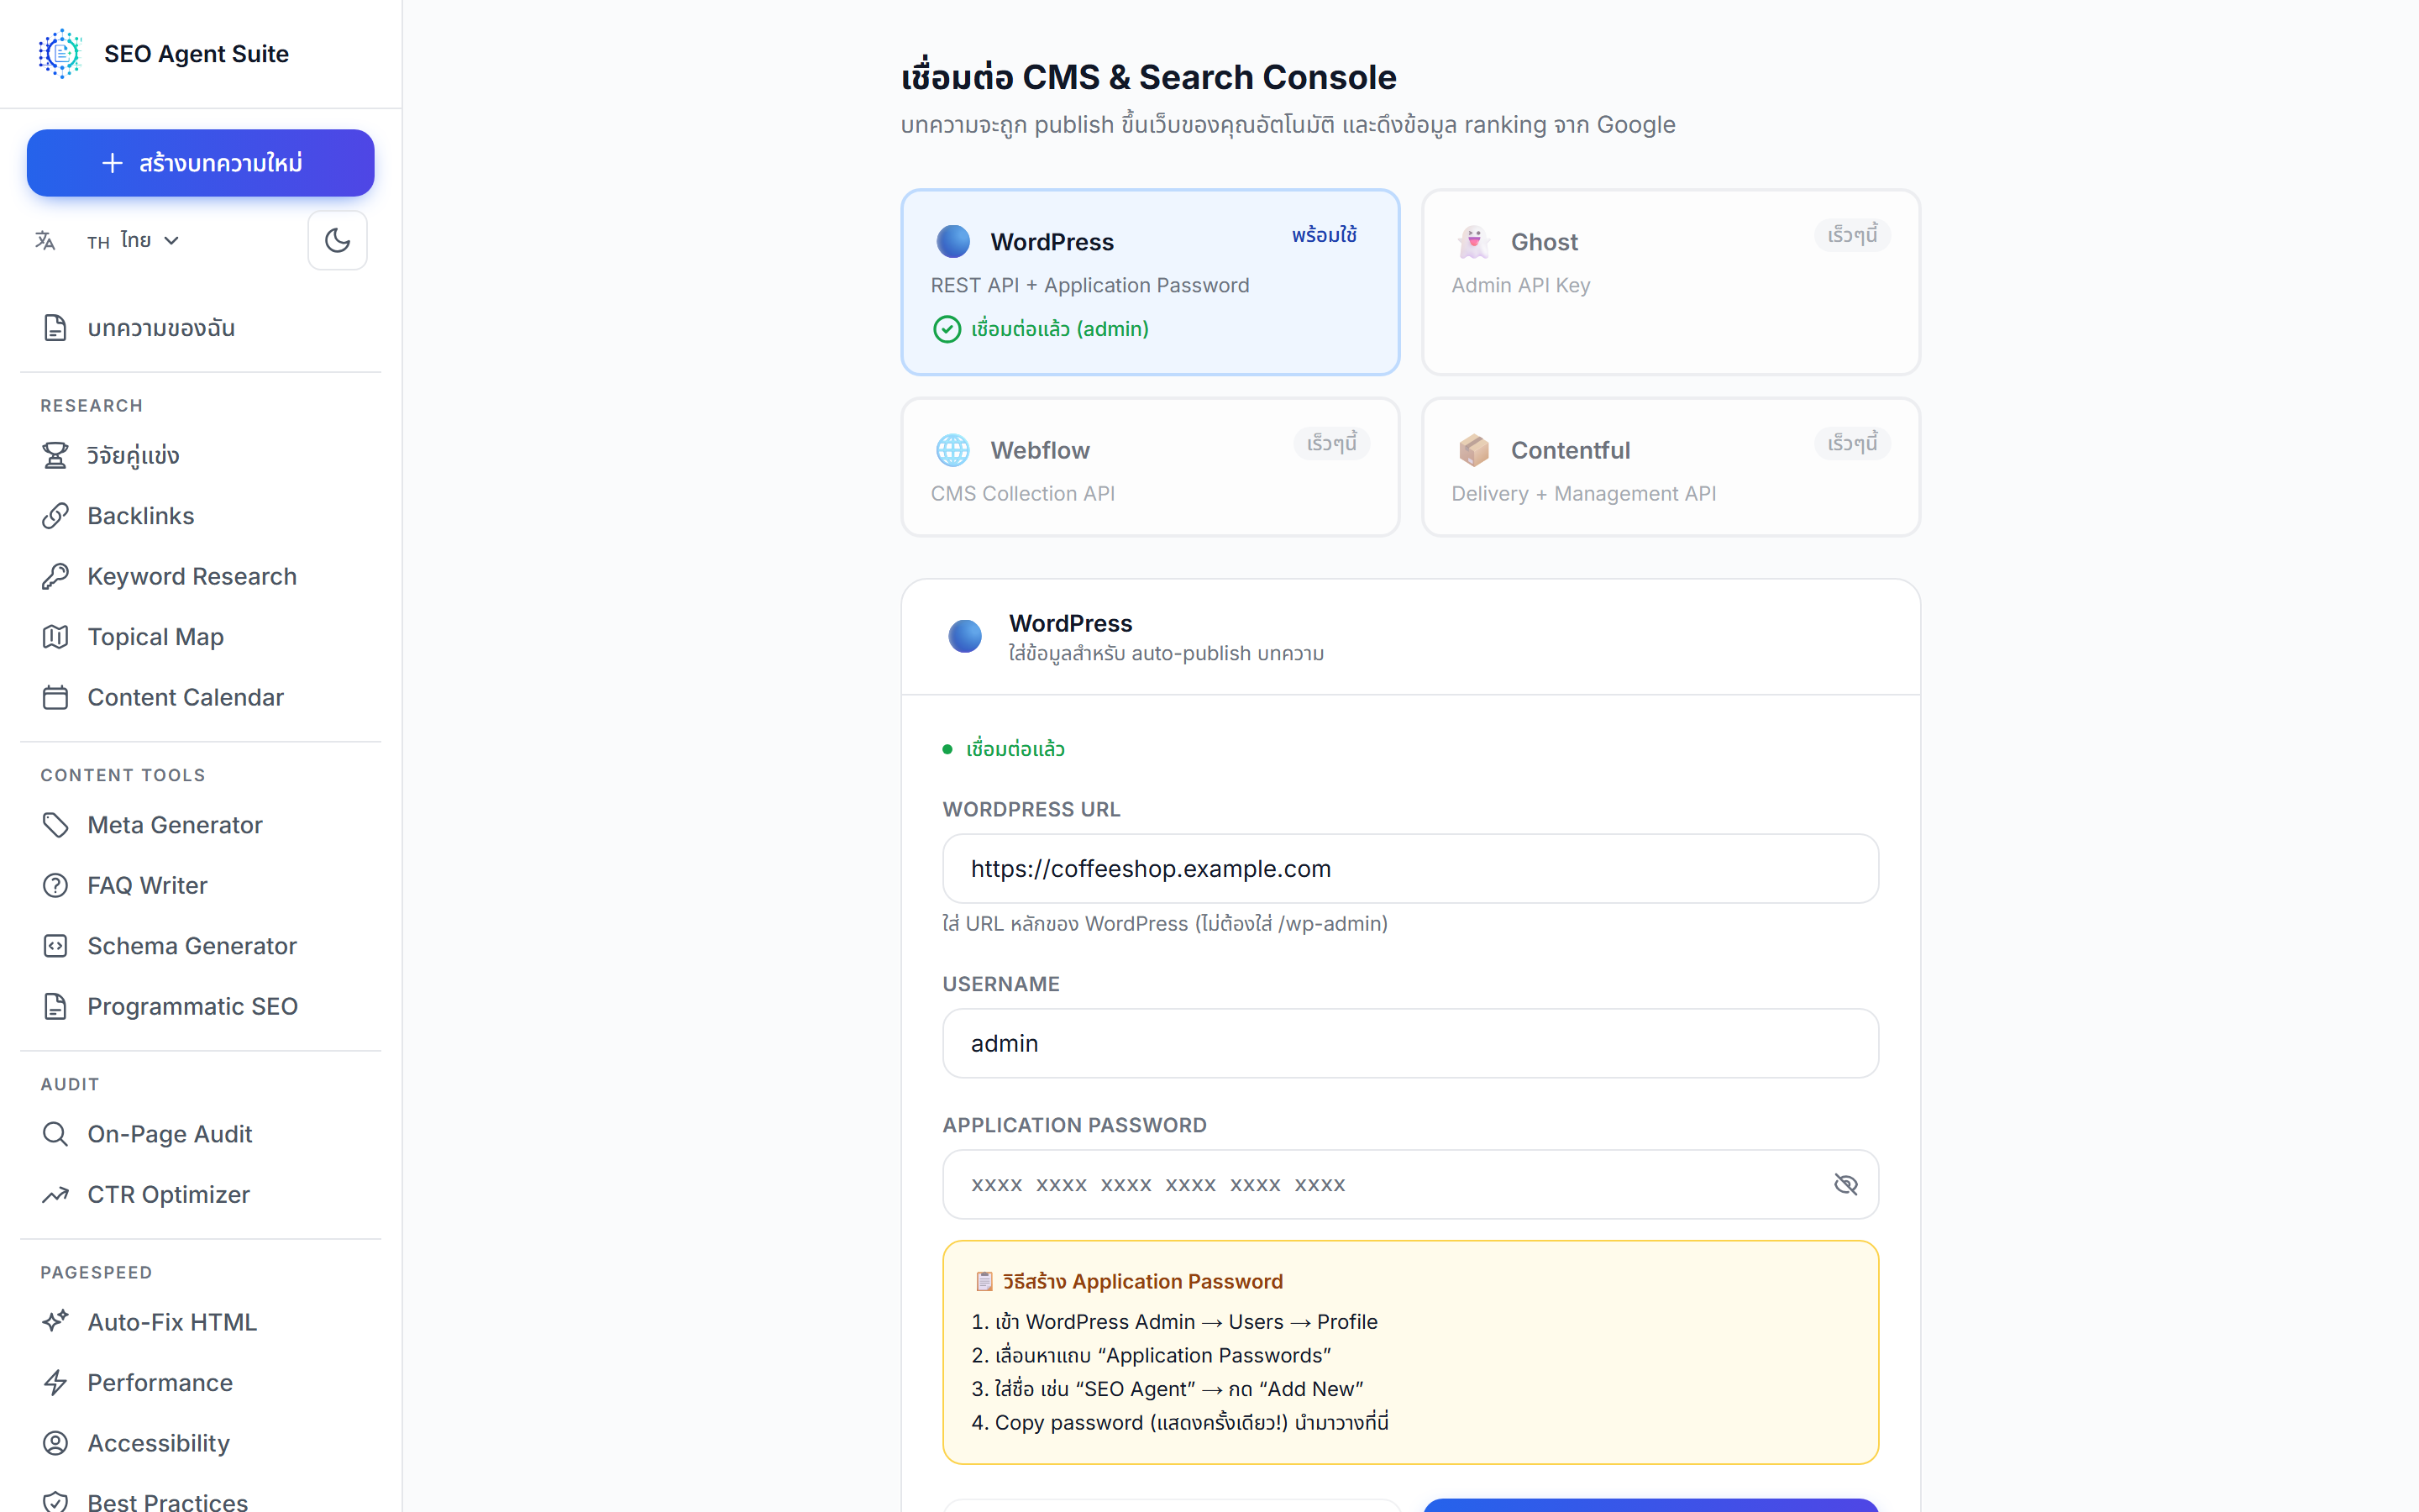Click the เร็วๆนี้ badge on Webflow

tap(1331, 443)
